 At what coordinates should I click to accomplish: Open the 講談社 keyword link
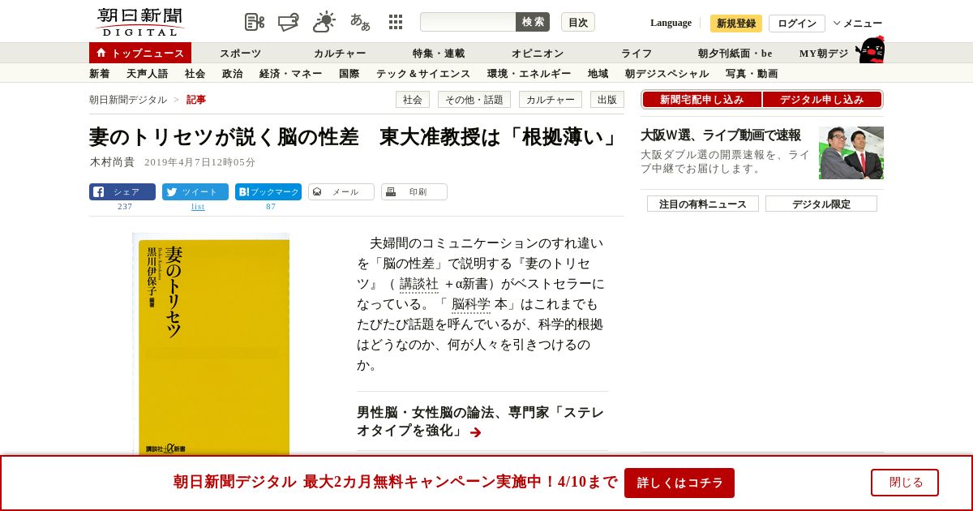point(419,284)
